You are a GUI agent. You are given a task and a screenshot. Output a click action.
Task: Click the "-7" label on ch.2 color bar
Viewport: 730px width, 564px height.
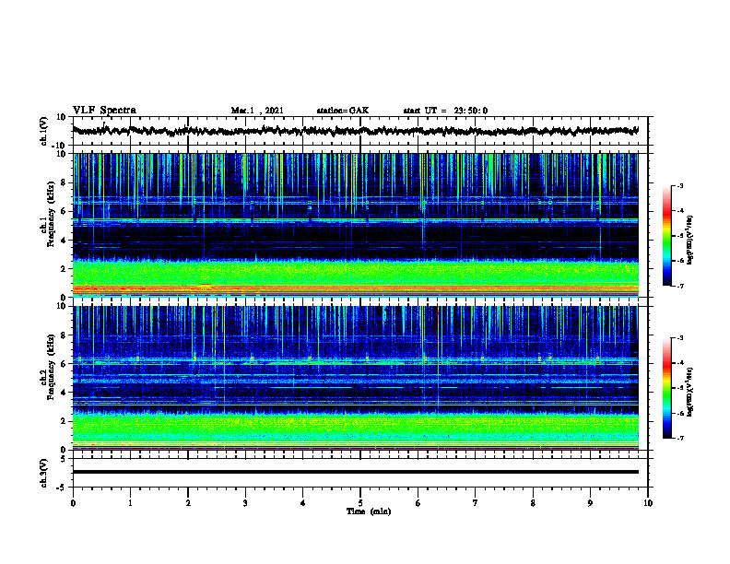679,438
